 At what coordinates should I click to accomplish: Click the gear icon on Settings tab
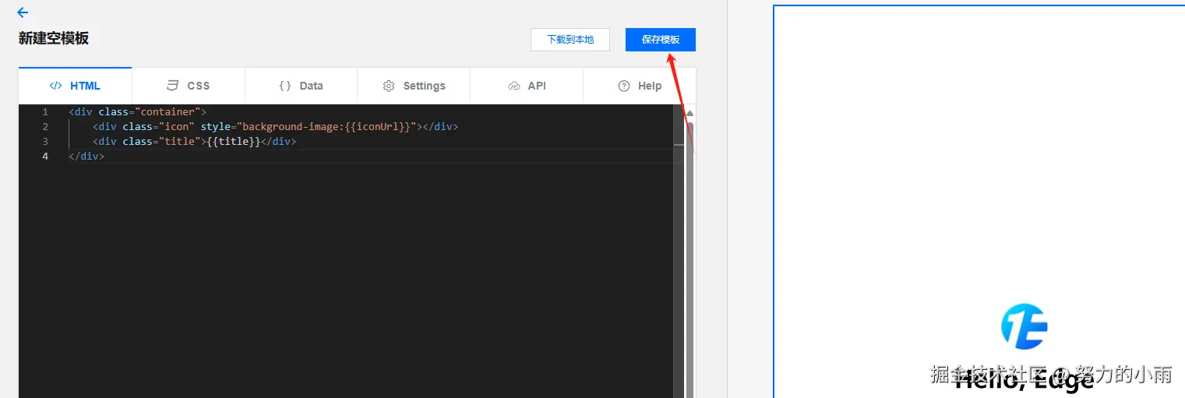pyautogui.click(x=389, y=86)
